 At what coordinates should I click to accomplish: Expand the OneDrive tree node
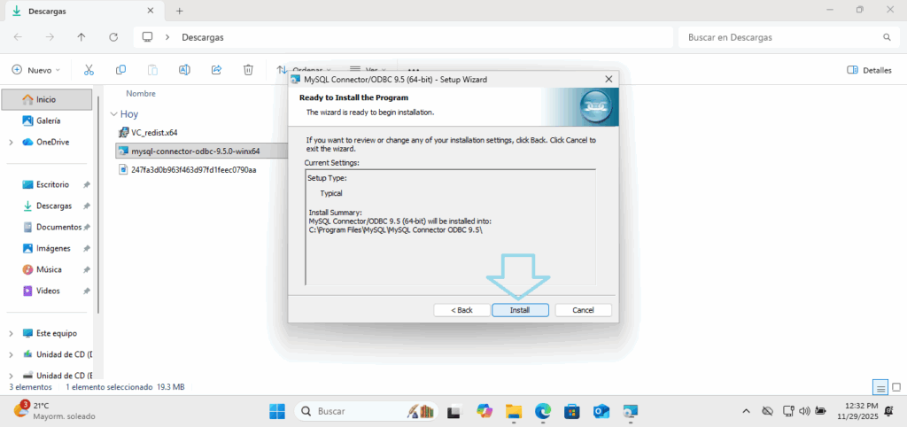[x=11, y=142]
